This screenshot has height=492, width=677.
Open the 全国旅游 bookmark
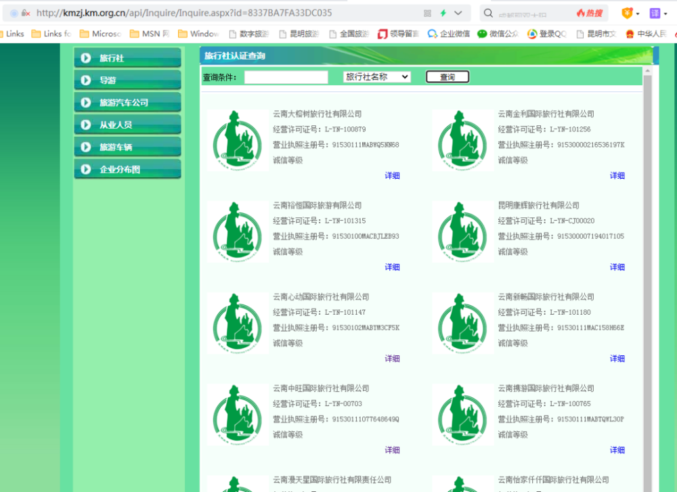click(x=349, y=34)
